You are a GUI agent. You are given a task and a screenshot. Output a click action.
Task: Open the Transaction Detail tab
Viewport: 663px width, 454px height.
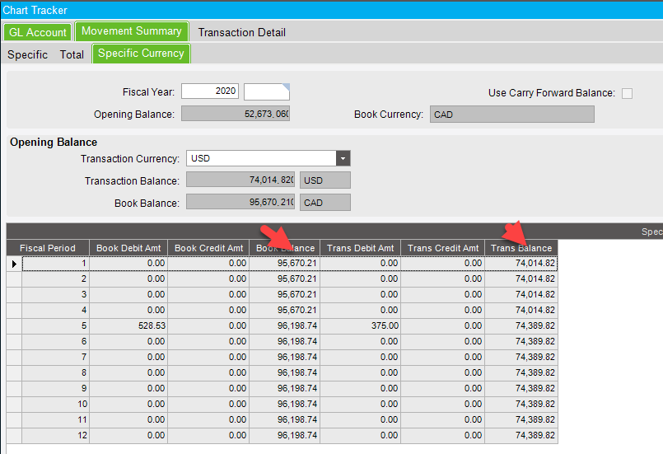(241, 32)
